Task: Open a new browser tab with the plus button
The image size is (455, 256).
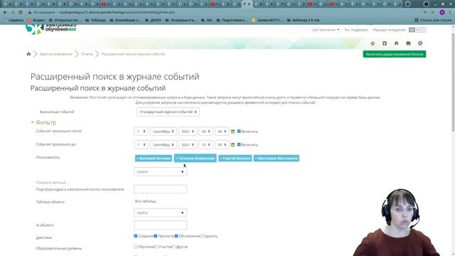Action: click(407, 4)
